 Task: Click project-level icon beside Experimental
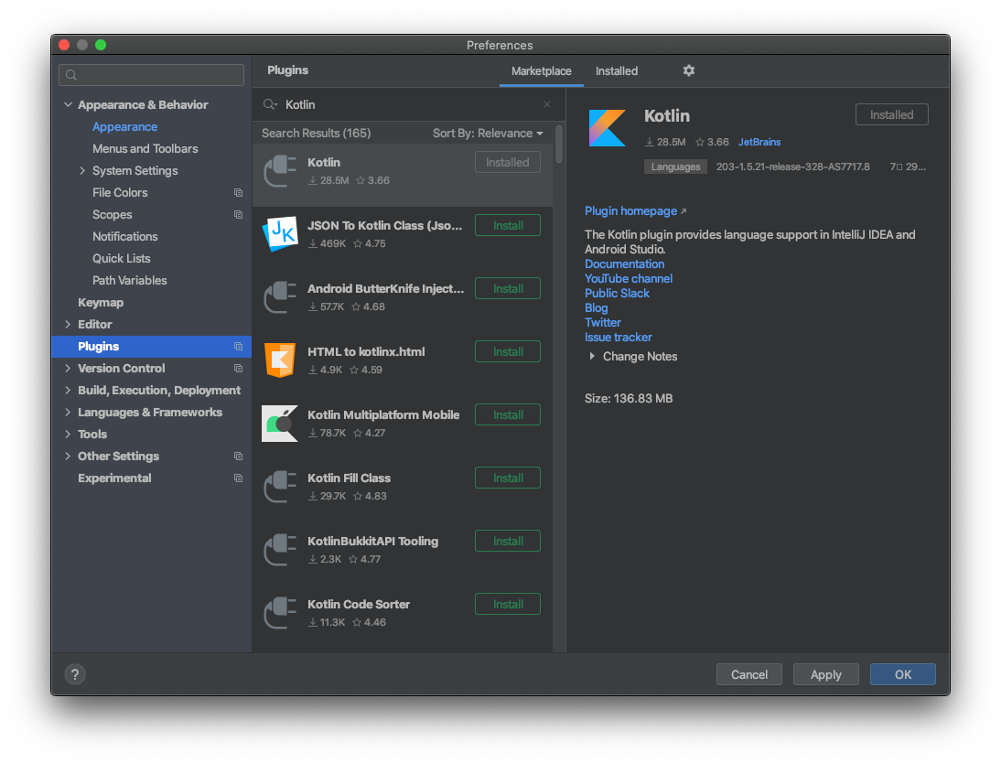click(x=238, y=478)
